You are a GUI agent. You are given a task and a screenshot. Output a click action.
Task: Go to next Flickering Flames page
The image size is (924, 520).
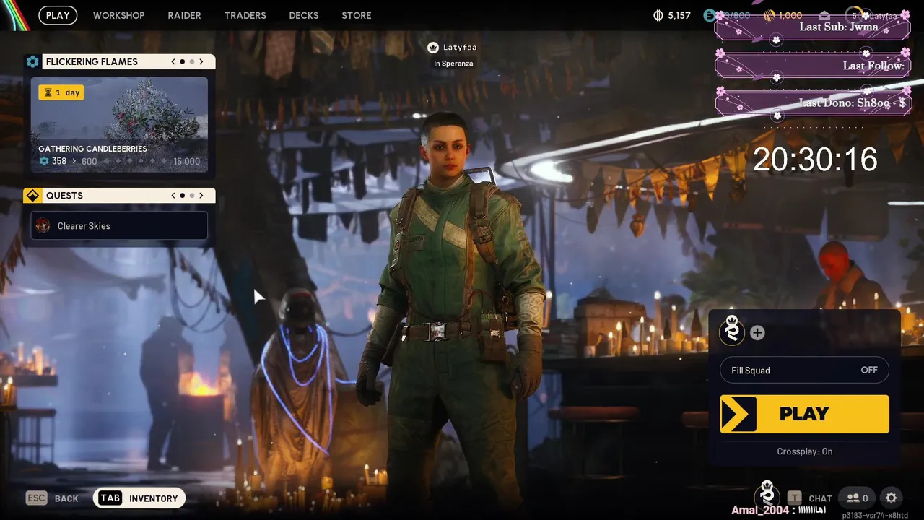point(201,62)
